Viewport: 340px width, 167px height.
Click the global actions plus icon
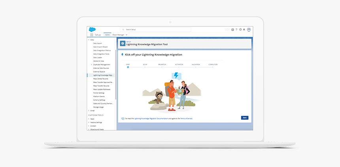pos(233,30)
